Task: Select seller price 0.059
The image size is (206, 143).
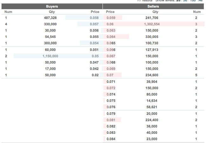Action: pos(111,18)
